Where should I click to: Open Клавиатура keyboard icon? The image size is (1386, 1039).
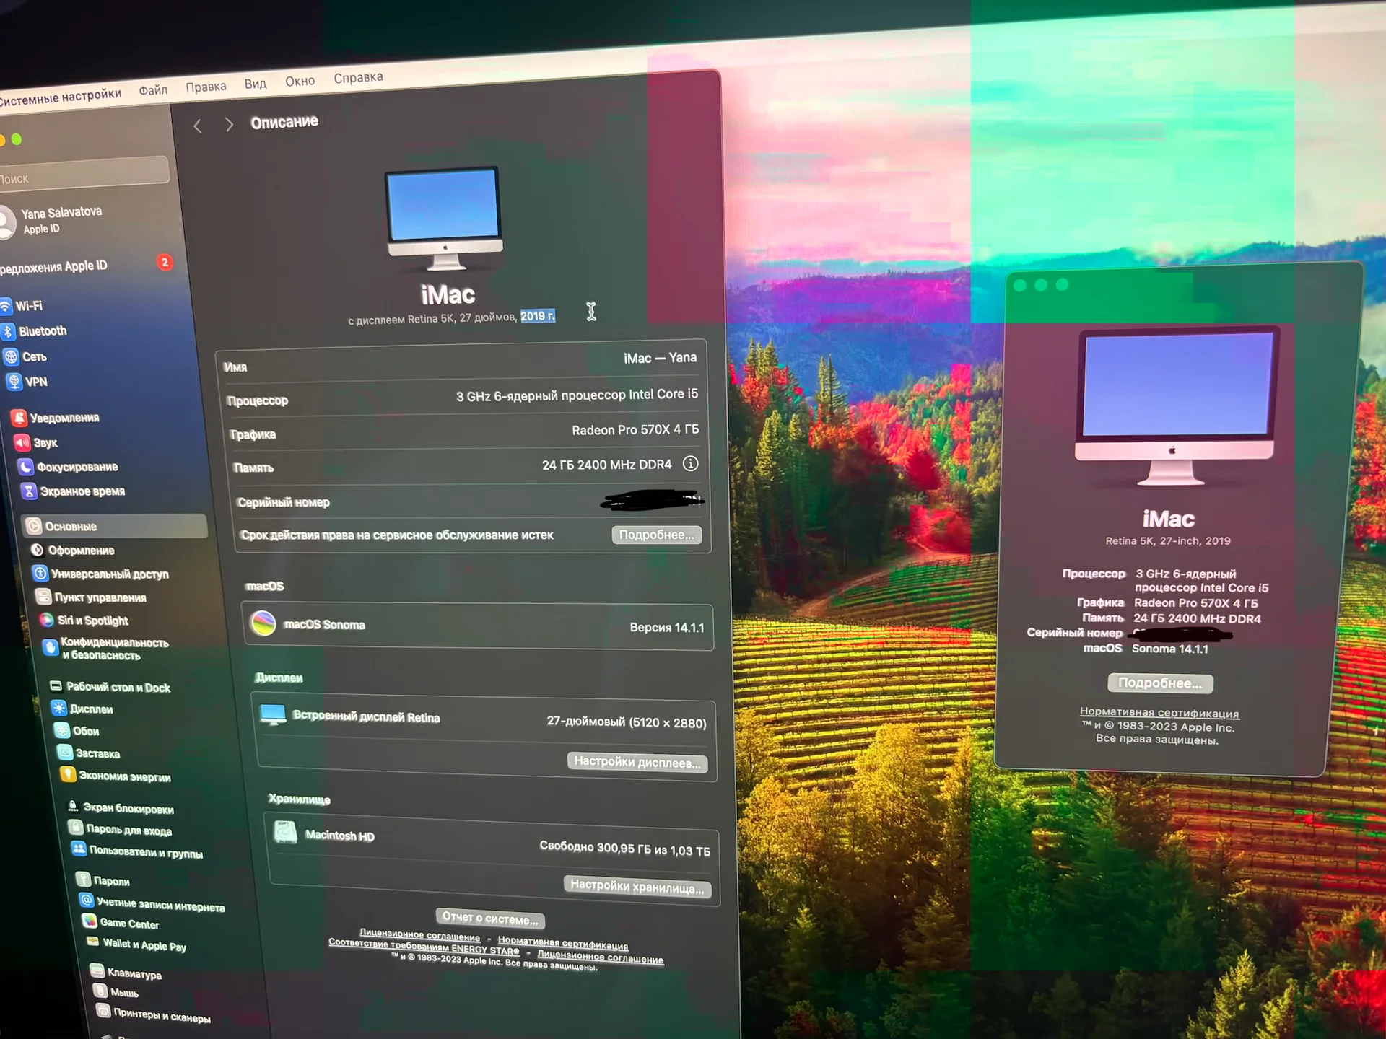point(97,970)
